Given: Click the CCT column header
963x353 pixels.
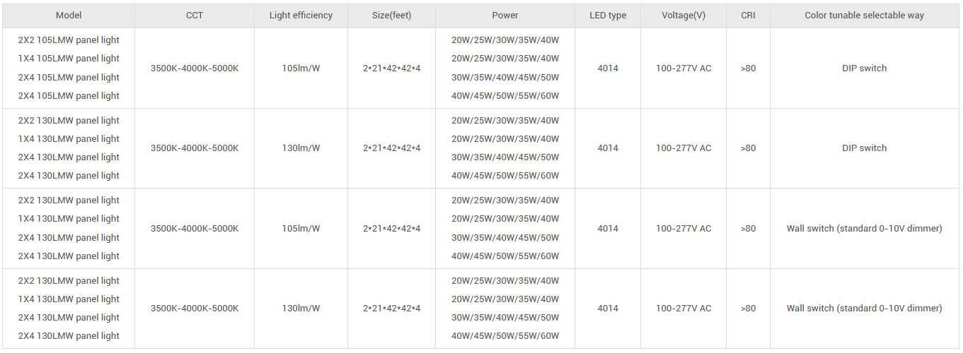Looking at the screenshot, I should click(195, 16).
